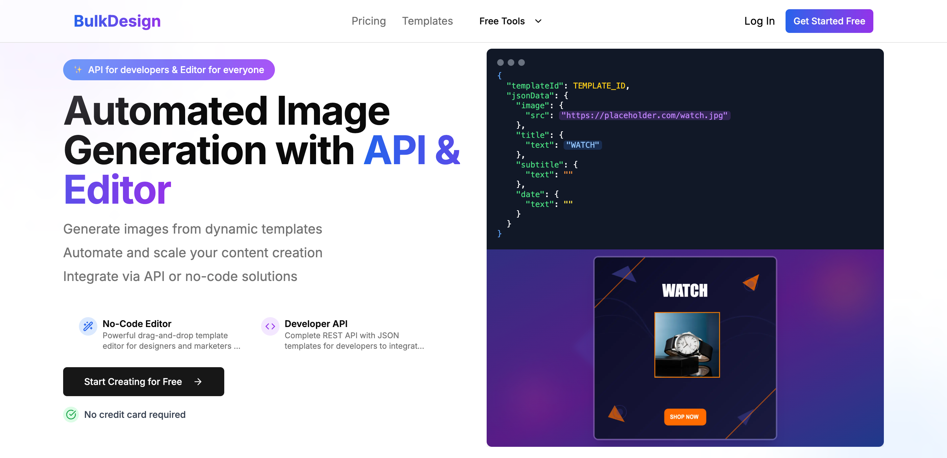Viewport: 947px width, 458px height.
Task: Click the watch photo thumbnail
Action: [x=687, y=345]
